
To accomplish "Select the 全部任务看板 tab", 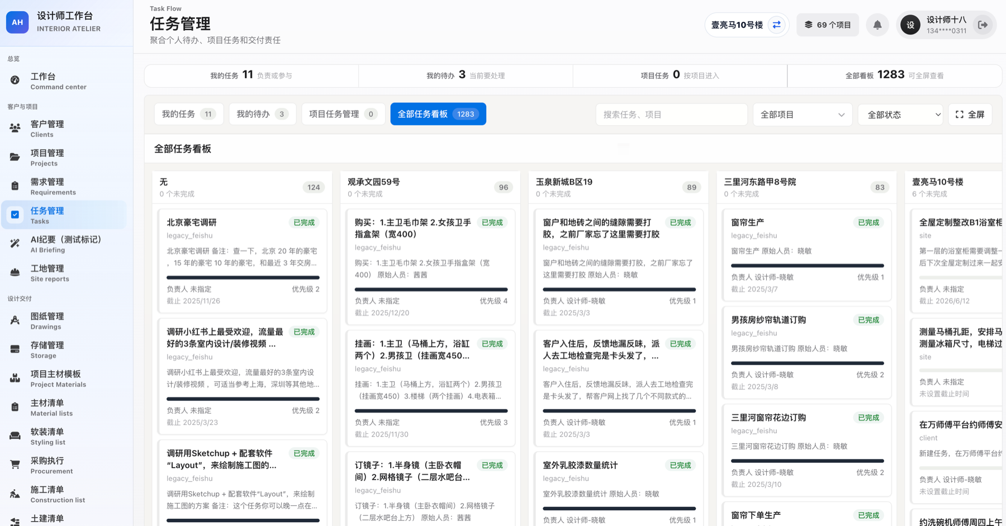I will (x=438, y=114).
